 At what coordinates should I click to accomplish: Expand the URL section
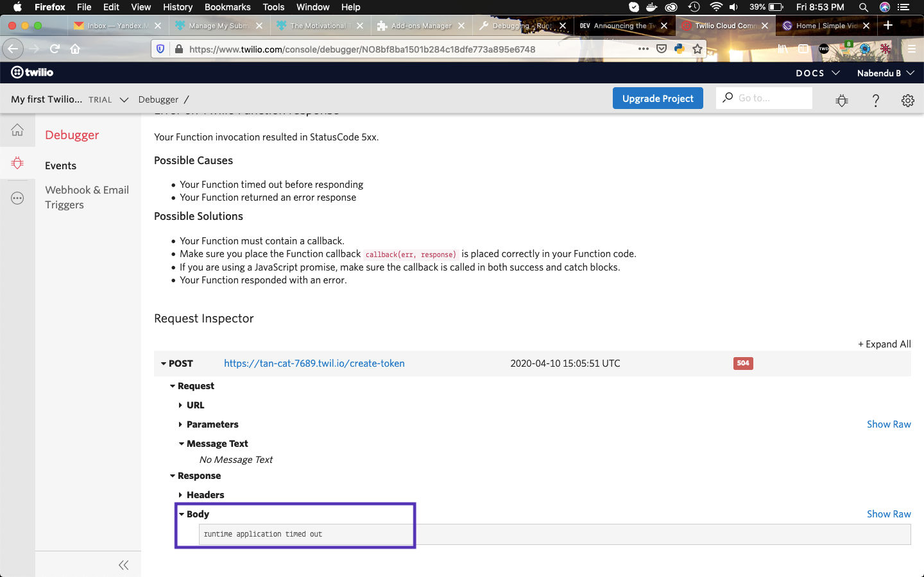click(180, 405)
